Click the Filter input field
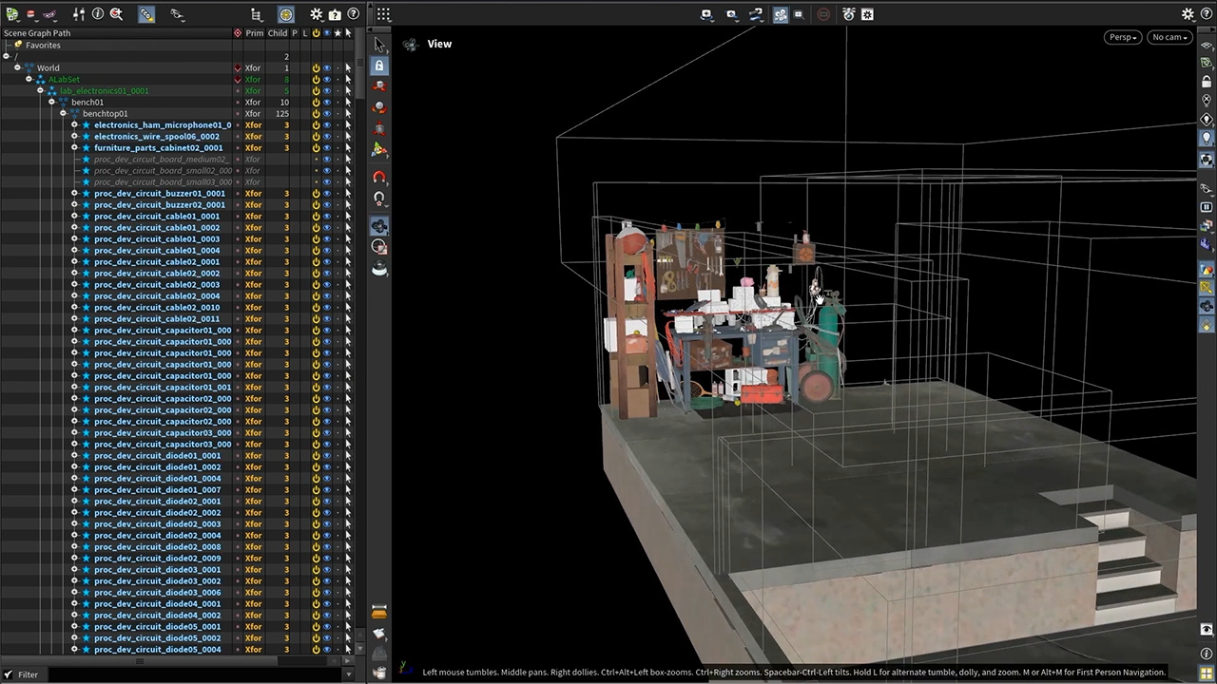The width and height of the screenshot is (1217, 684). click(195, 674)
